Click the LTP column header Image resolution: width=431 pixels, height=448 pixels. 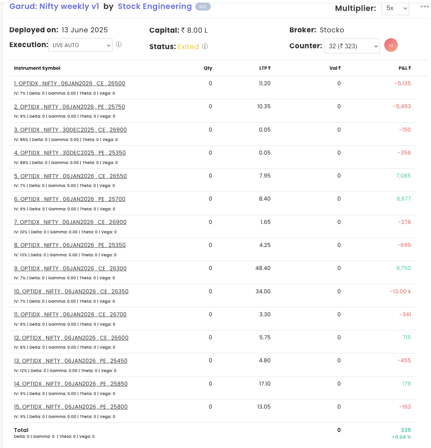[265, 68]
